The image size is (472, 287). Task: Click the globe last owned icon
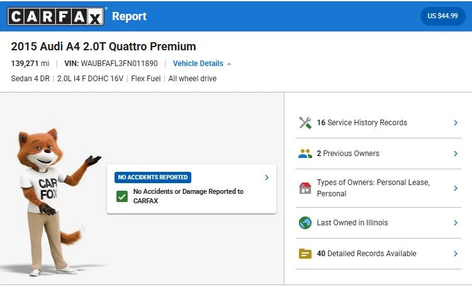point(305,223)
